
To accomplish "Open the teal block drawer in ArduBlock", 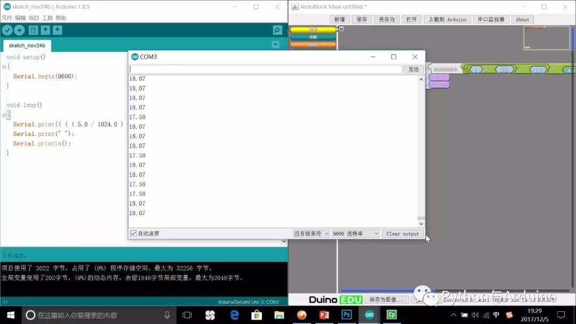I will (x=313, y=37).
